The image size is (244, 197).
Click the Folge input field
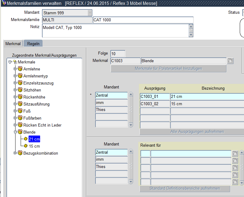tap(118, 54)
